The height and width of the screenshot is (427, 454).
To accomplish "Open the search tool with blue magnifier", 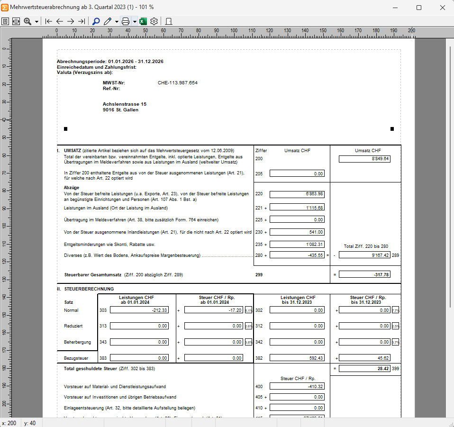I will [96, 21].
